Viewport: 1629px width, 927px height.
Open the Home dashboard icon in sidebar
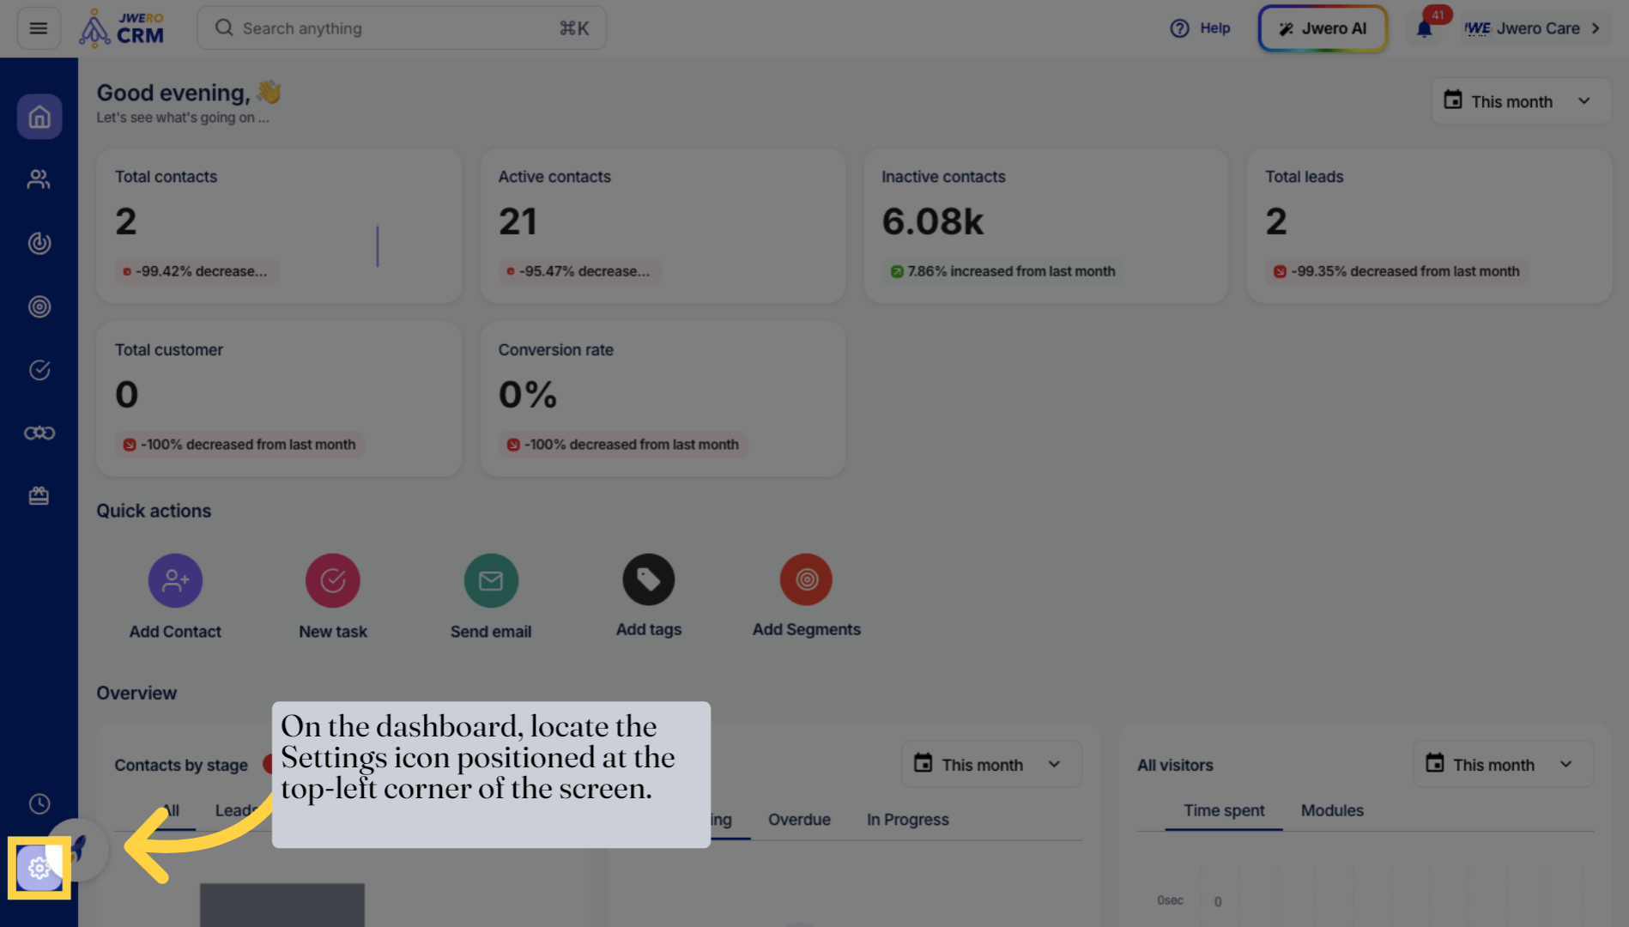(39, 116)
